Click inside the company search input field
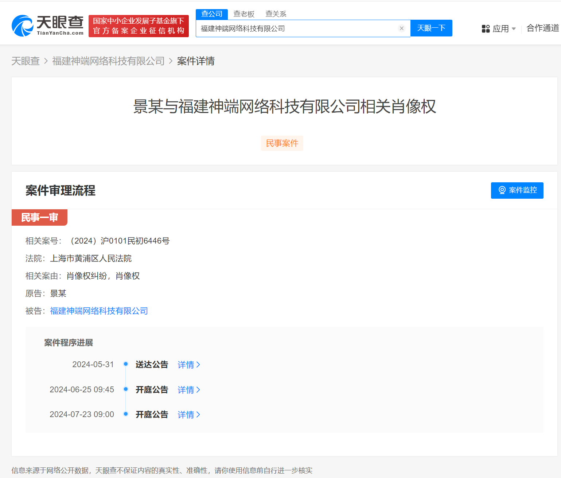Image resolution: width=561 pixels, height=478 pixels. [x=299, y=28]
